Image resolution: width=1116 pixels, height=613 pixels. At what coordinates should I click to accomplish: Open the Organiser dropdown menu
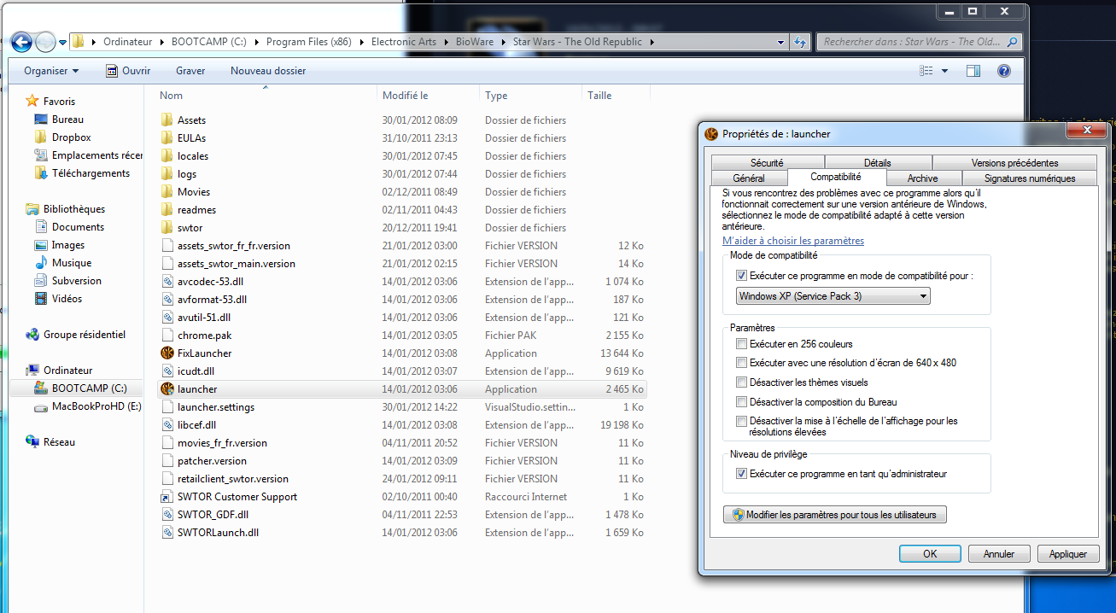[x=51, y=71]
